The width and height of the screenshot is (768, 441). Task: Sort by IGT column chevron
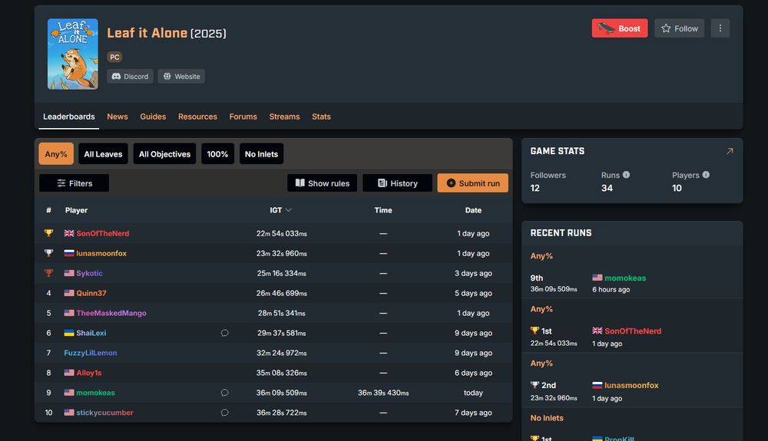coord(289,210)
